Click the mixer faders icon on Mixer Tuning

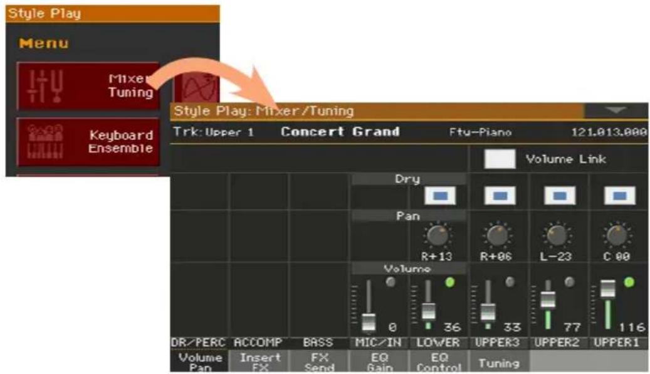coord(45,87)
